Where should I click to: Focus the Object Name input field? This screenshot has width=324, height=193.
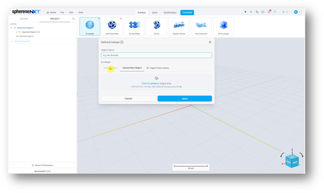point(157,55)
